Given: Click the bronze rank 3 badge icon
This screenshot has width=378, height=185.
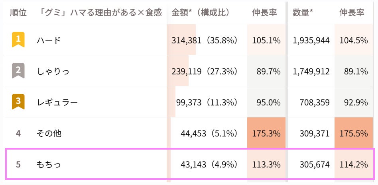Looking at the screenshot, I should pos(18,102).
